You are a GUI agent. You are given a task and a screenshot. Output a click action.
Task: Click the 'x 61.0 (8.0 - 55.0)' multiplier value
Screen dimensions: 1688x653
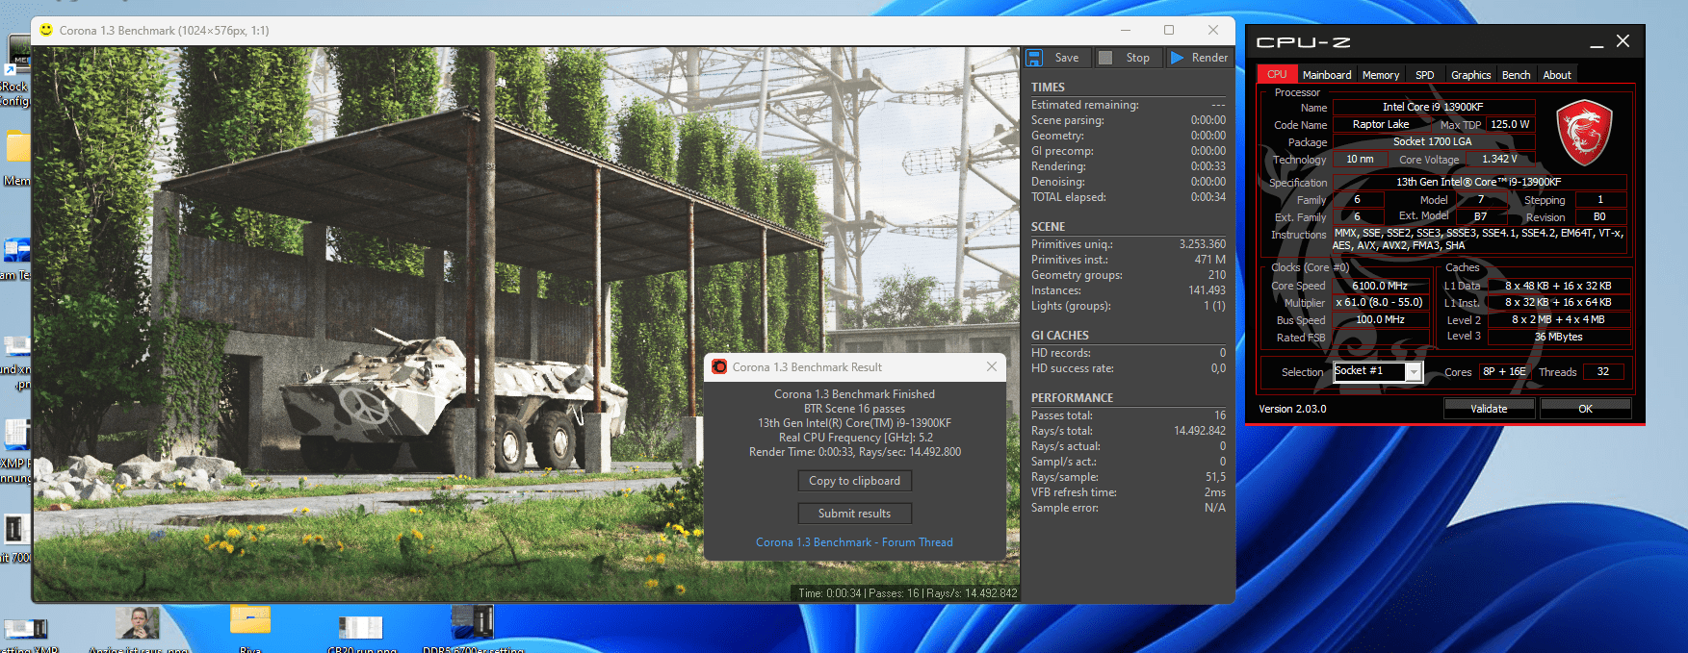tap(1379, 302)
